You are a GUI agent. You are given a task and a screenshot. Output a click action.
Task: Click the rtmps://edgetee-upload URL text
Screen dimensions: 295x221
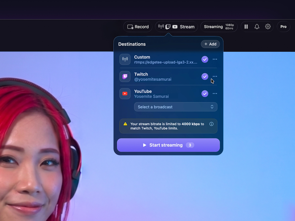click(166, 62)
